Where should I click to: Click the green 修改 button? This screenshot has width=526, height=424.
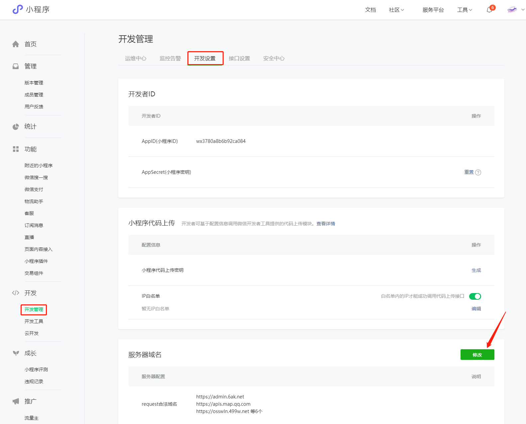[x=477, y=355]
